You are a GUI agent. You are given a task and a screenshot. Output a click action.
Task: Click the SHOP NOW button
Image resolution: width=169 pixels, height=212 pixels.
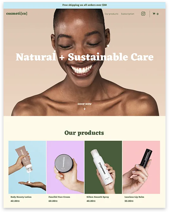[x=85, y=104]
